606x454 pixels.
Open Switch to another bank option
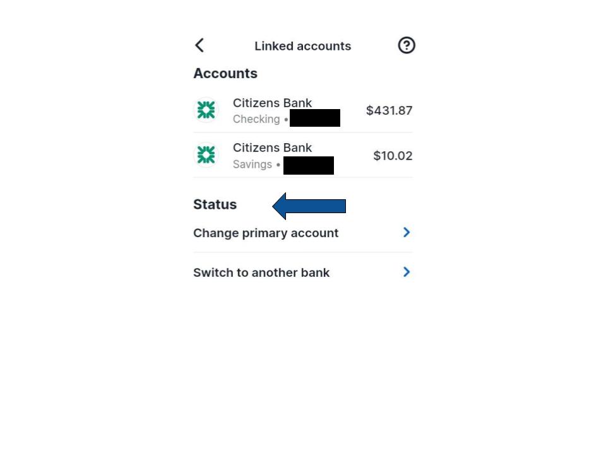tap(302, 272)
